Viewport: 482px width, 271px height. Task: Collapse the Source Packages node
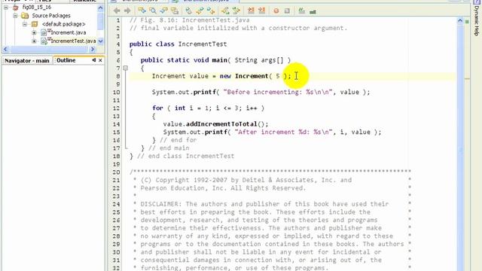pos(15,15)
